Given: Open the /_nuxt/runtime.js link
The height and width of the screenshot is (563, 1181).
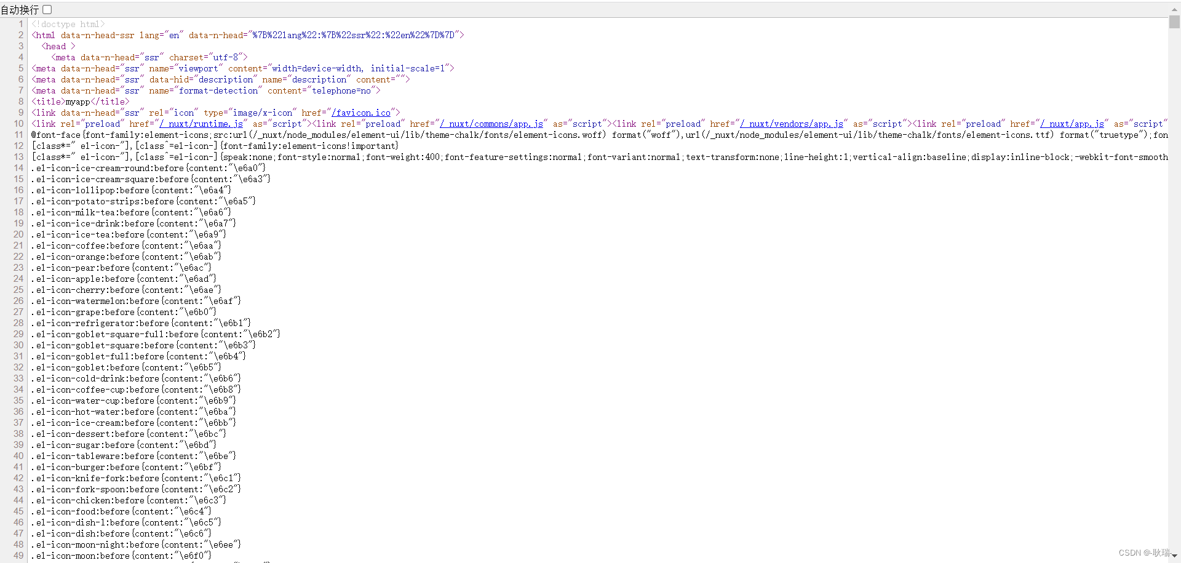Looking at the screenshot, I should pos(201,124).
